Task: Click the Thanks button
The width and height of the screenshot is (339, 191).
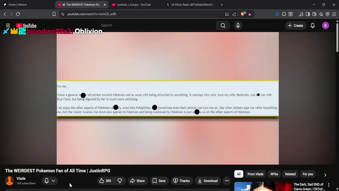Action: pyautogui.click(x=181, y=181)
